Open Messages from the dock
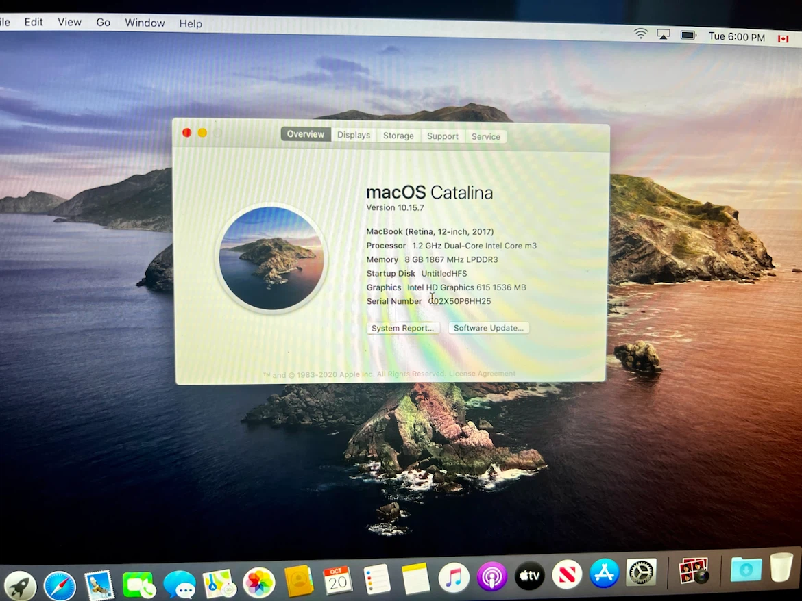Screen dimensions: 802x601 pyautogui.click(x=179, y=584)
